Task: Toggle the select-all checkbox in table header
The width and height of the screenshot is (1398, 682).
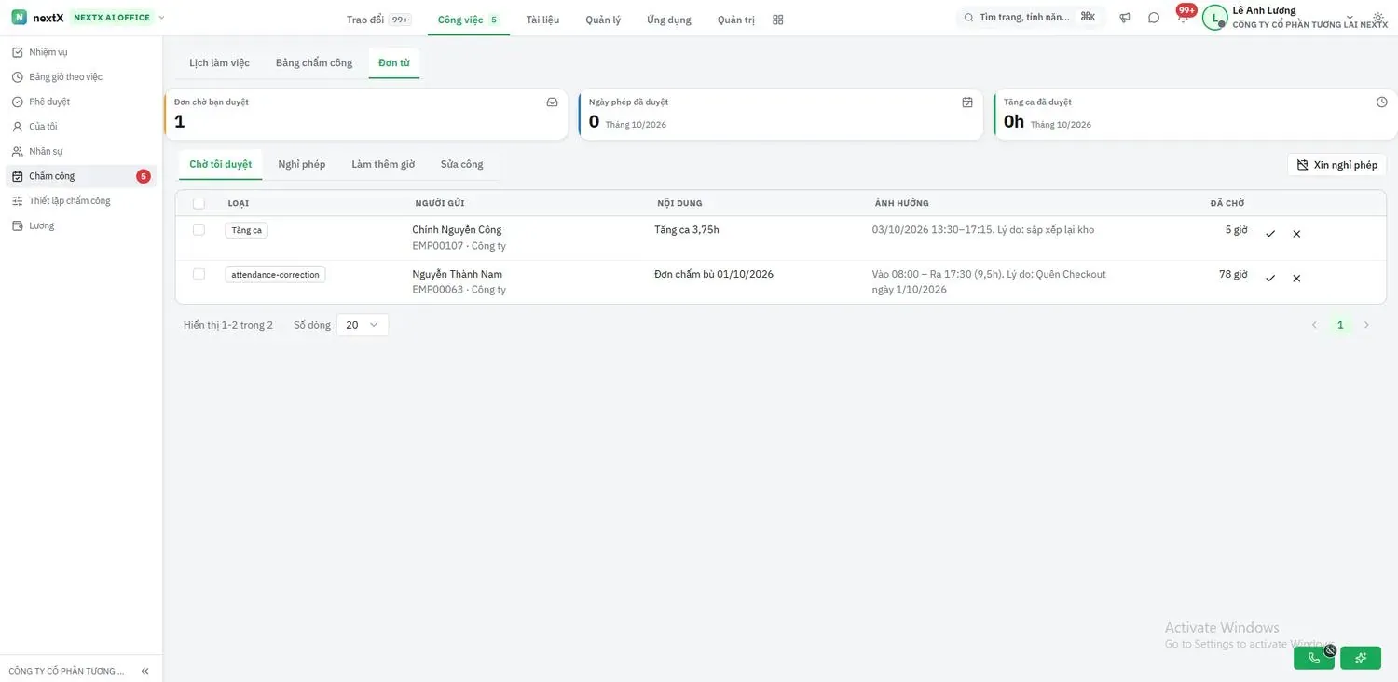Action: click(199, 203)
